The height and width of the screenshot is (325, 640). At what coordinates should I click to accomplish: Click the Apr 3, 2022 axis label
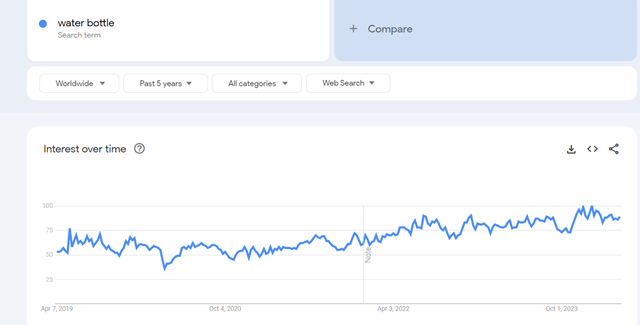tap(393, 308)
